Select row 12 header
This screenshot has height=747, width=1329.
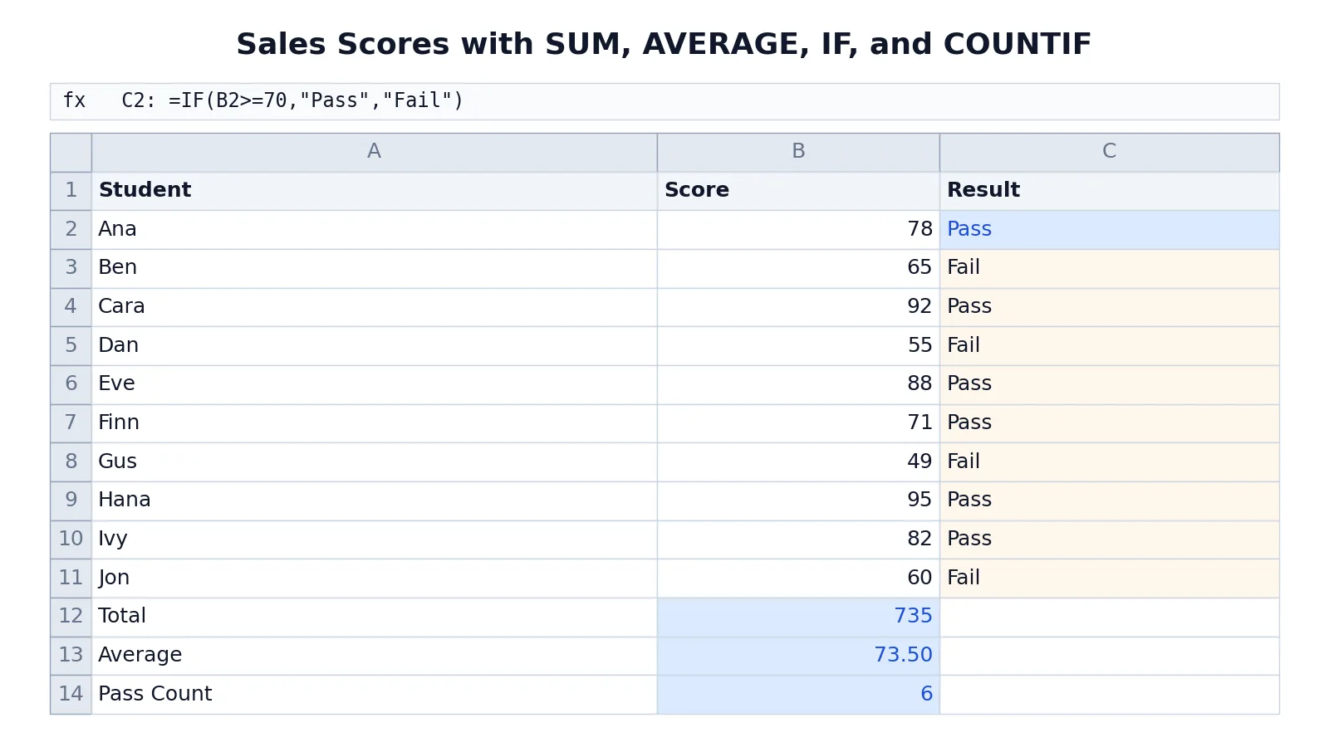[71, 617]
